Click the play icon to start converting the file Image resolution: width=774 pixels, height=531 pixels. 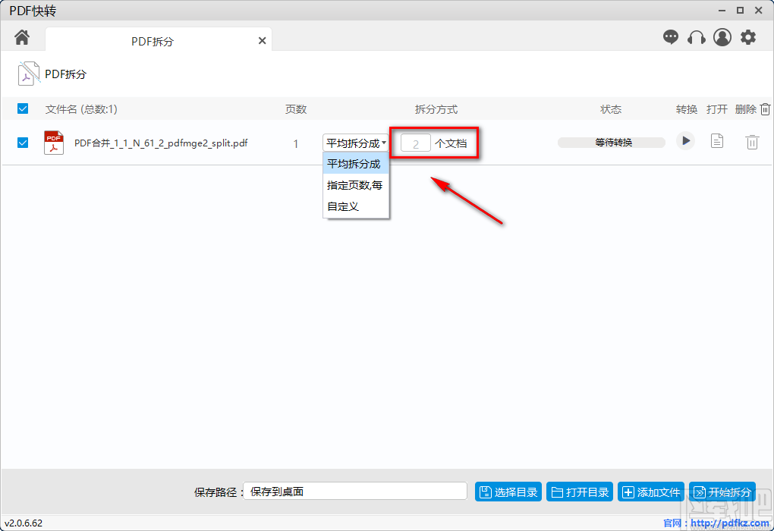pos(685,141)
